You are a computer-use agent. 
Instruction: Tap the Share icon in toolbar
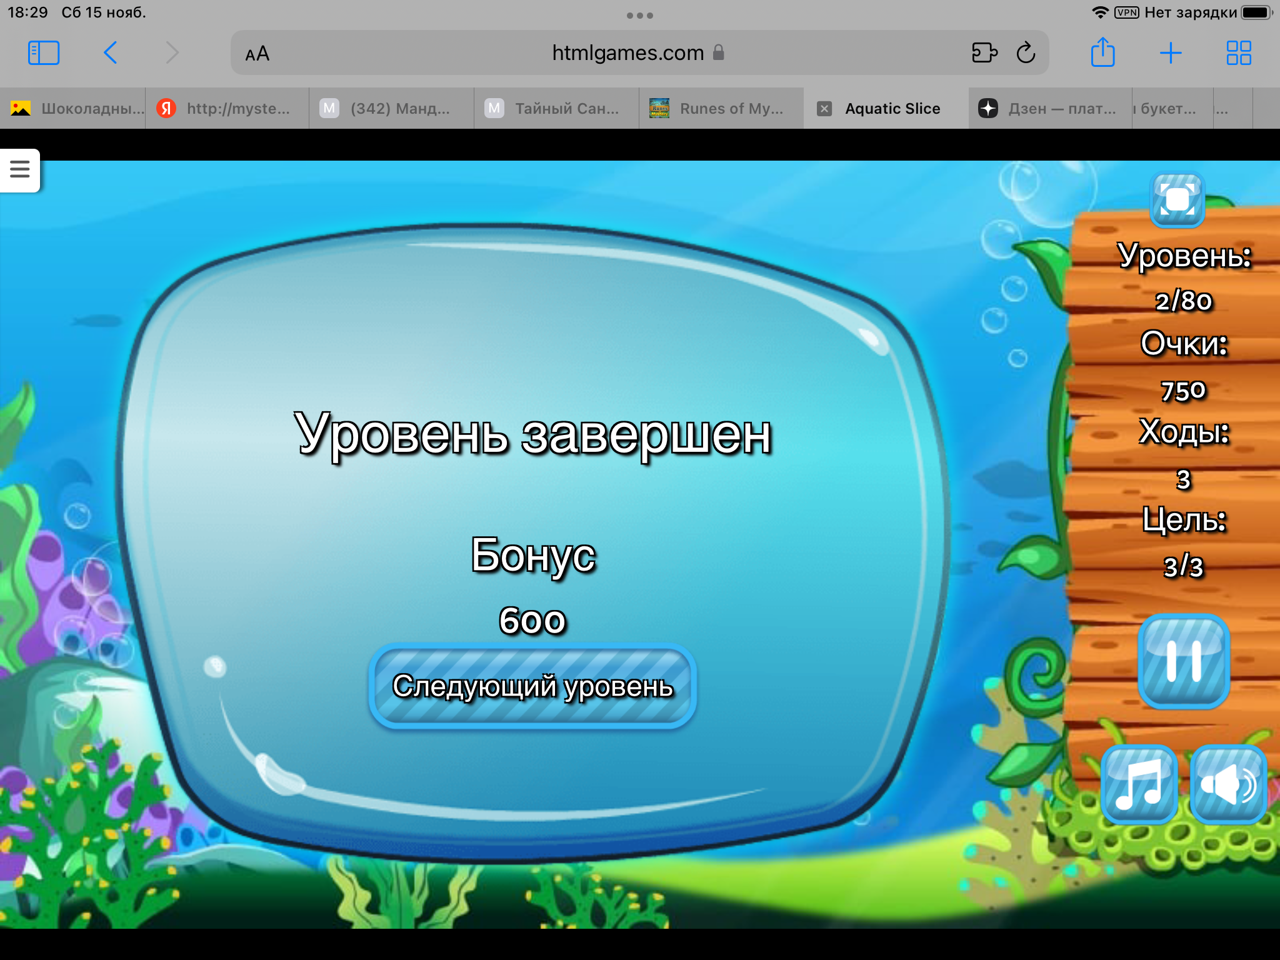coord(1102,52)
